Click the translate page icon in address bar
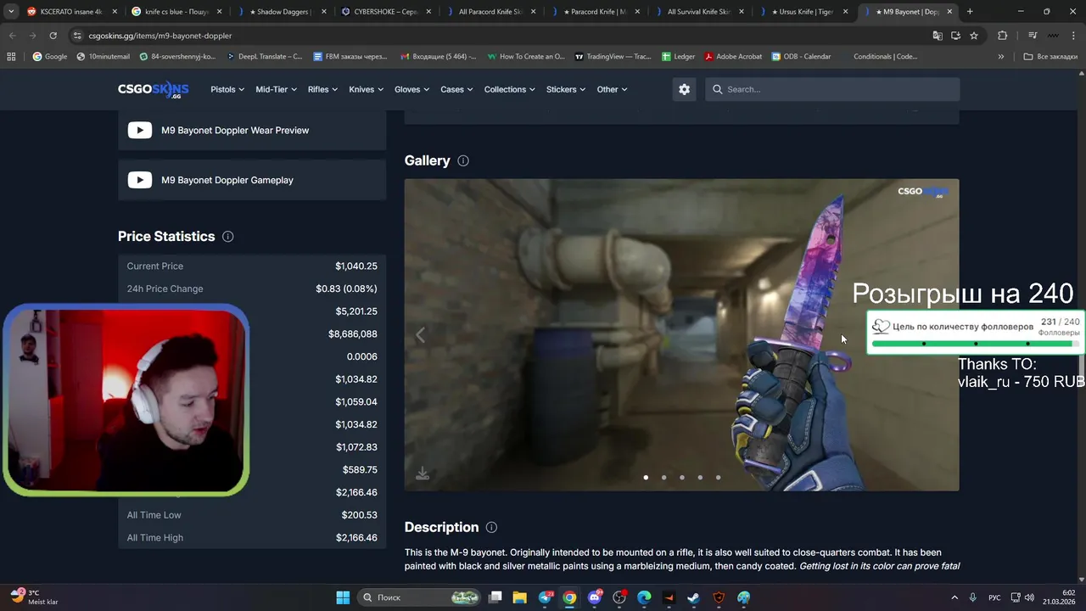 (x=938, y=36)
